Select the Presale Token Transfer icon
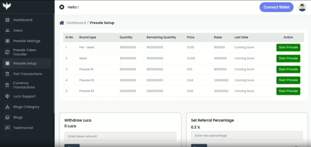 pos(8,52)
